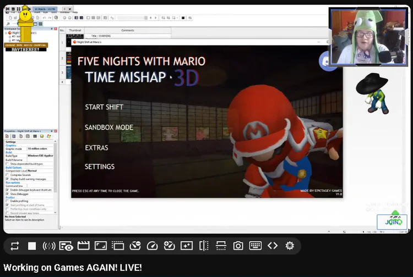Click the eye card icon in bottom toolbar
This screenshot has width=413, height=277.
(x=66, y=246)
